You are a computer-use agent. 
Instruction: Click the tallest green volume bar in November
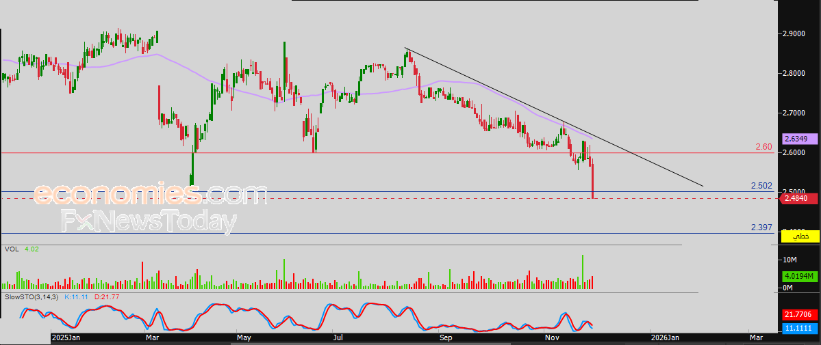582,272
